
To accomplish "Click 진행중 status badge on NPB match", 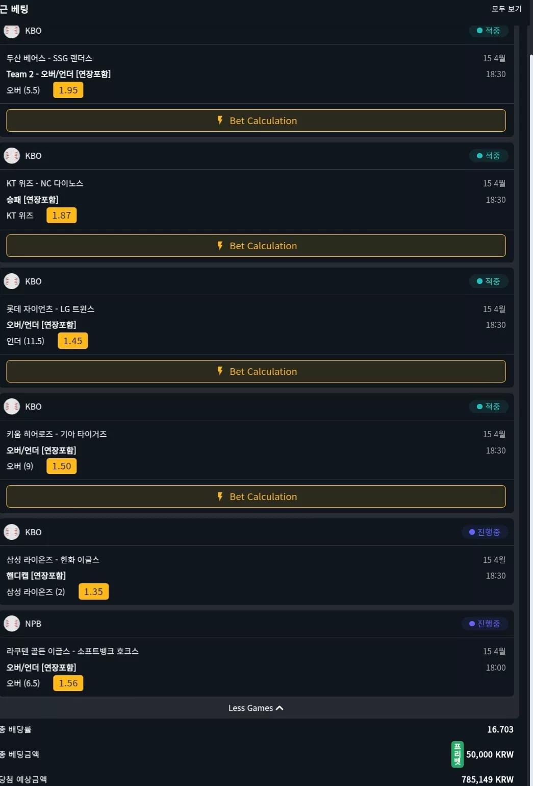I will click(x=485, y=624).
